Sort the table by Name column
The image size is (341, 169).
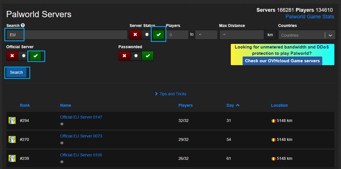pyautogui.click(x=65, y=105)
